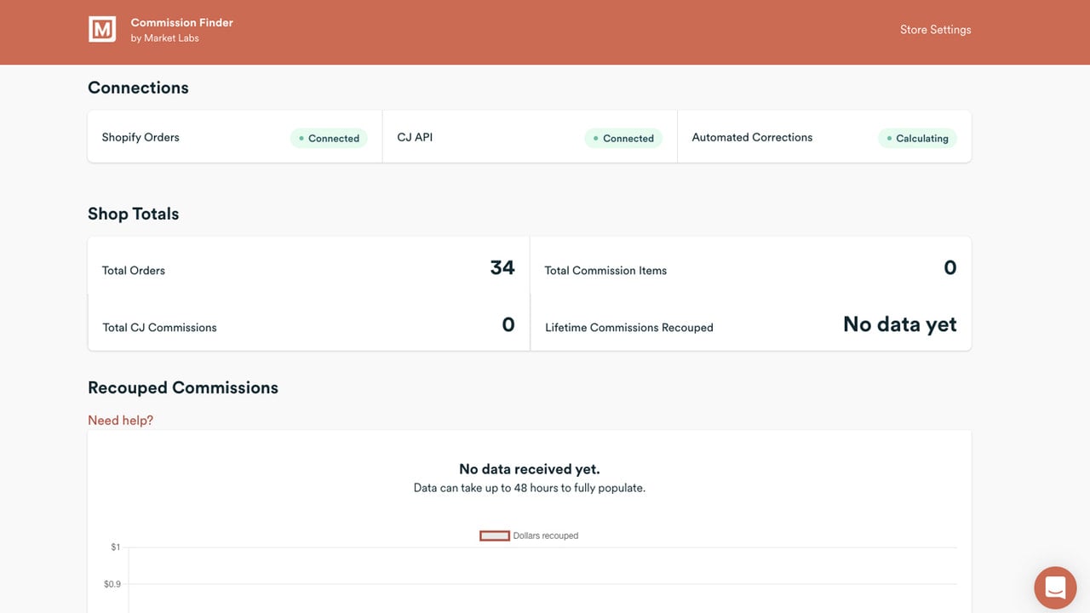Click the CJ API connection label
Image resolution: width=1090 pixels, height=613 pixels.
coord(415,137)
